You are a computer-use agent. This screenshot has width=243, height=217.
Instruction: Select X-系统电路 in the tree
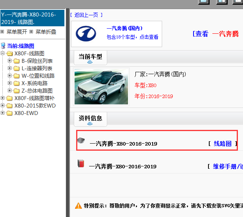click(x=35, y=83)
